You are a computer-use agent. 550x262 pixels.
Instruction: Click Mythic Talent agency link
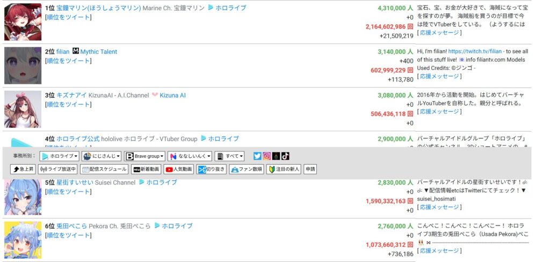98,52
